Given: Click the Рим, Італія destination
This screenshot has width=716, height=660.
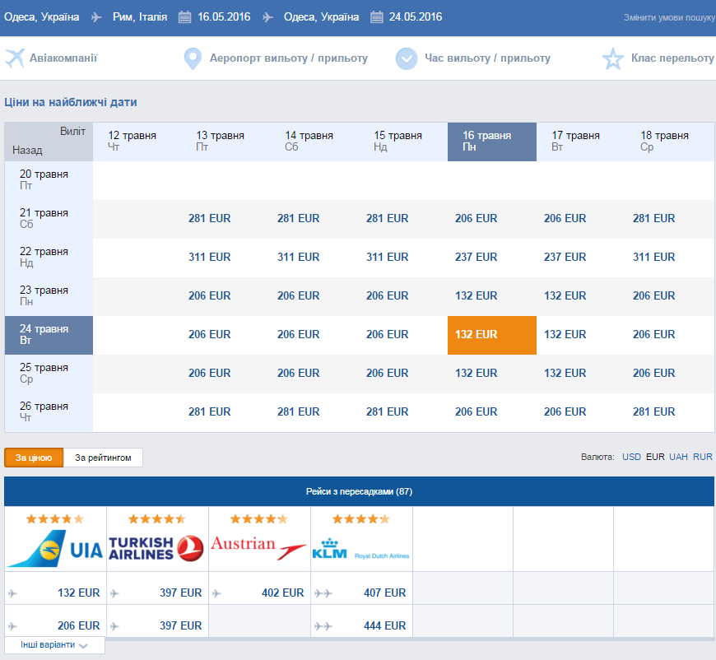Looking at the screenshot, I should pos(140,17).
